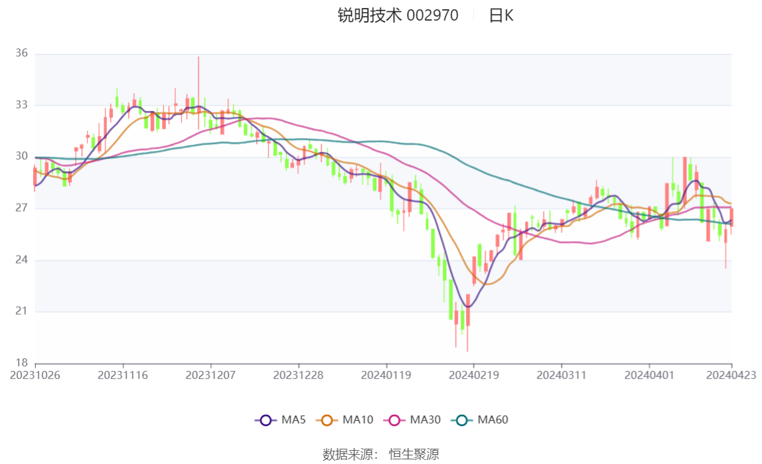Screen dimensions: 762x464
Task: Pick the 20240119 date label
Action: [x=386, y=375]
